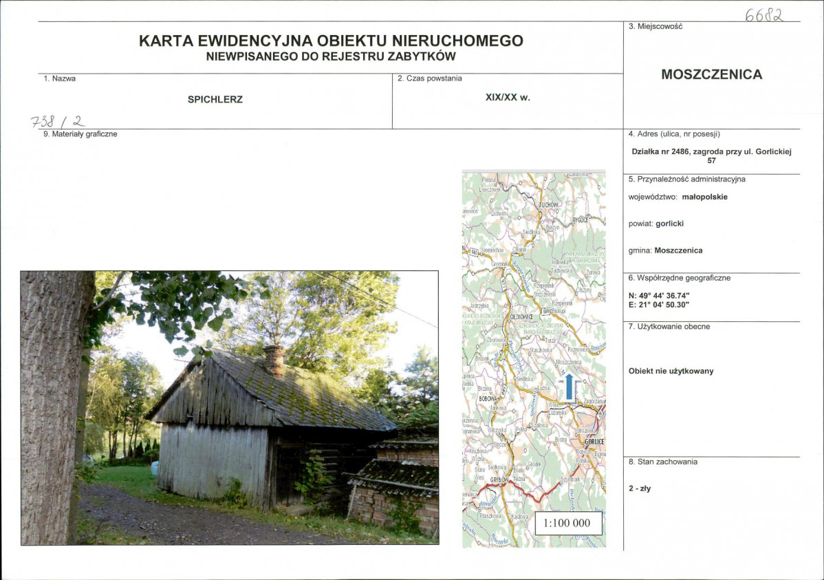Select the powiat value gorlicki
The width and height of the screenshot is (824, 580).
[x=669, y=224]
